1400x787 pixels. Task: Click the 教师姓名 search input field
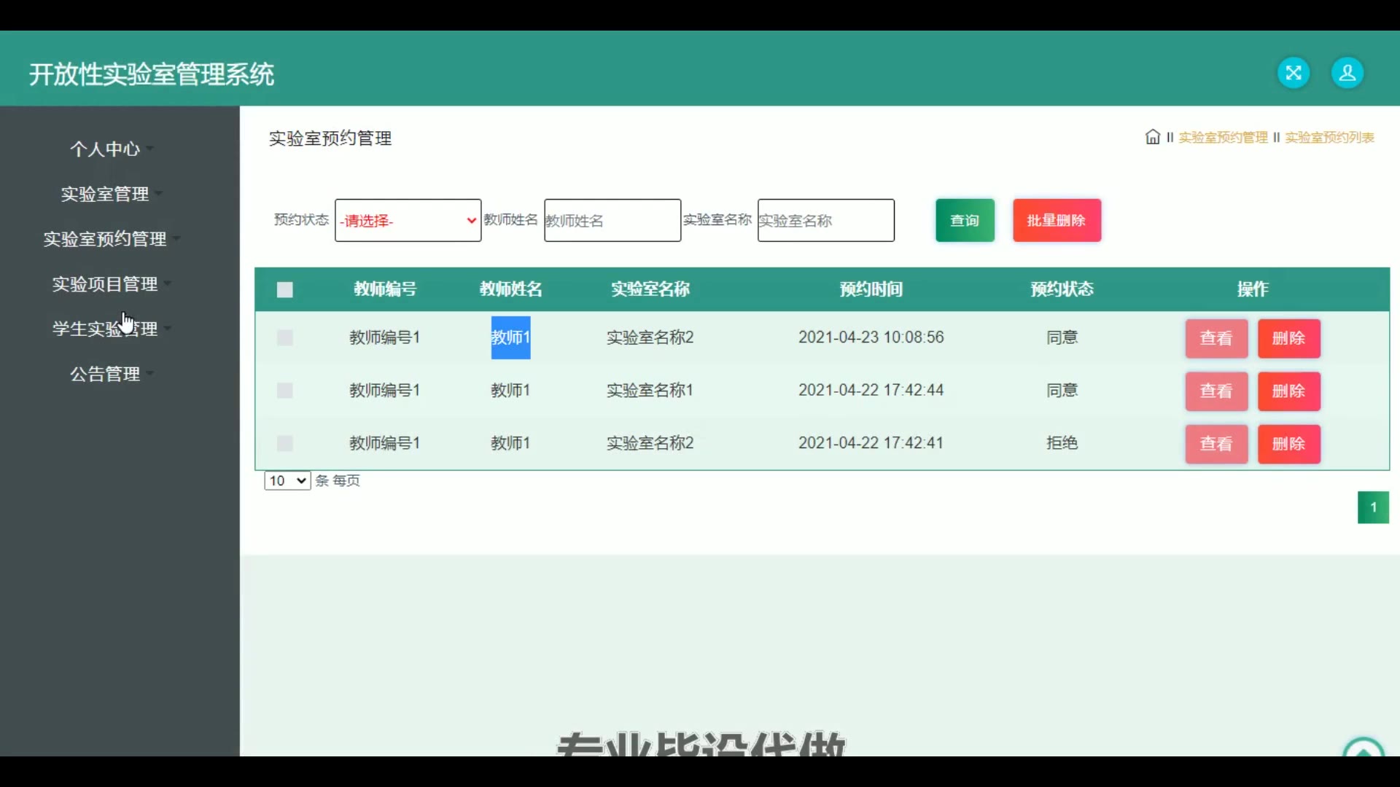coord(612,220)
